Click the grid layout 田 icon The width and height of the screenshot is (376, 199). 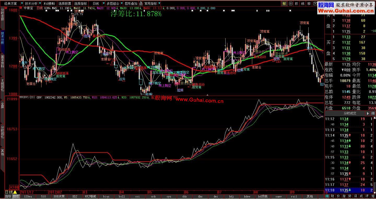tap(290, 4)
